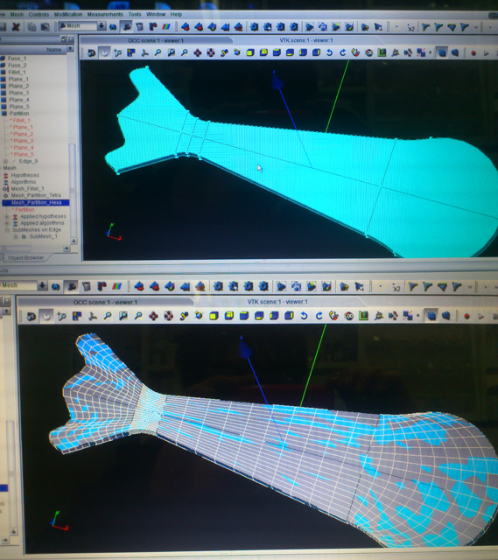This screenshot has height=560, width=498.
Task: Click the Copy icon in top main toolbar
Action: point(32,27)
